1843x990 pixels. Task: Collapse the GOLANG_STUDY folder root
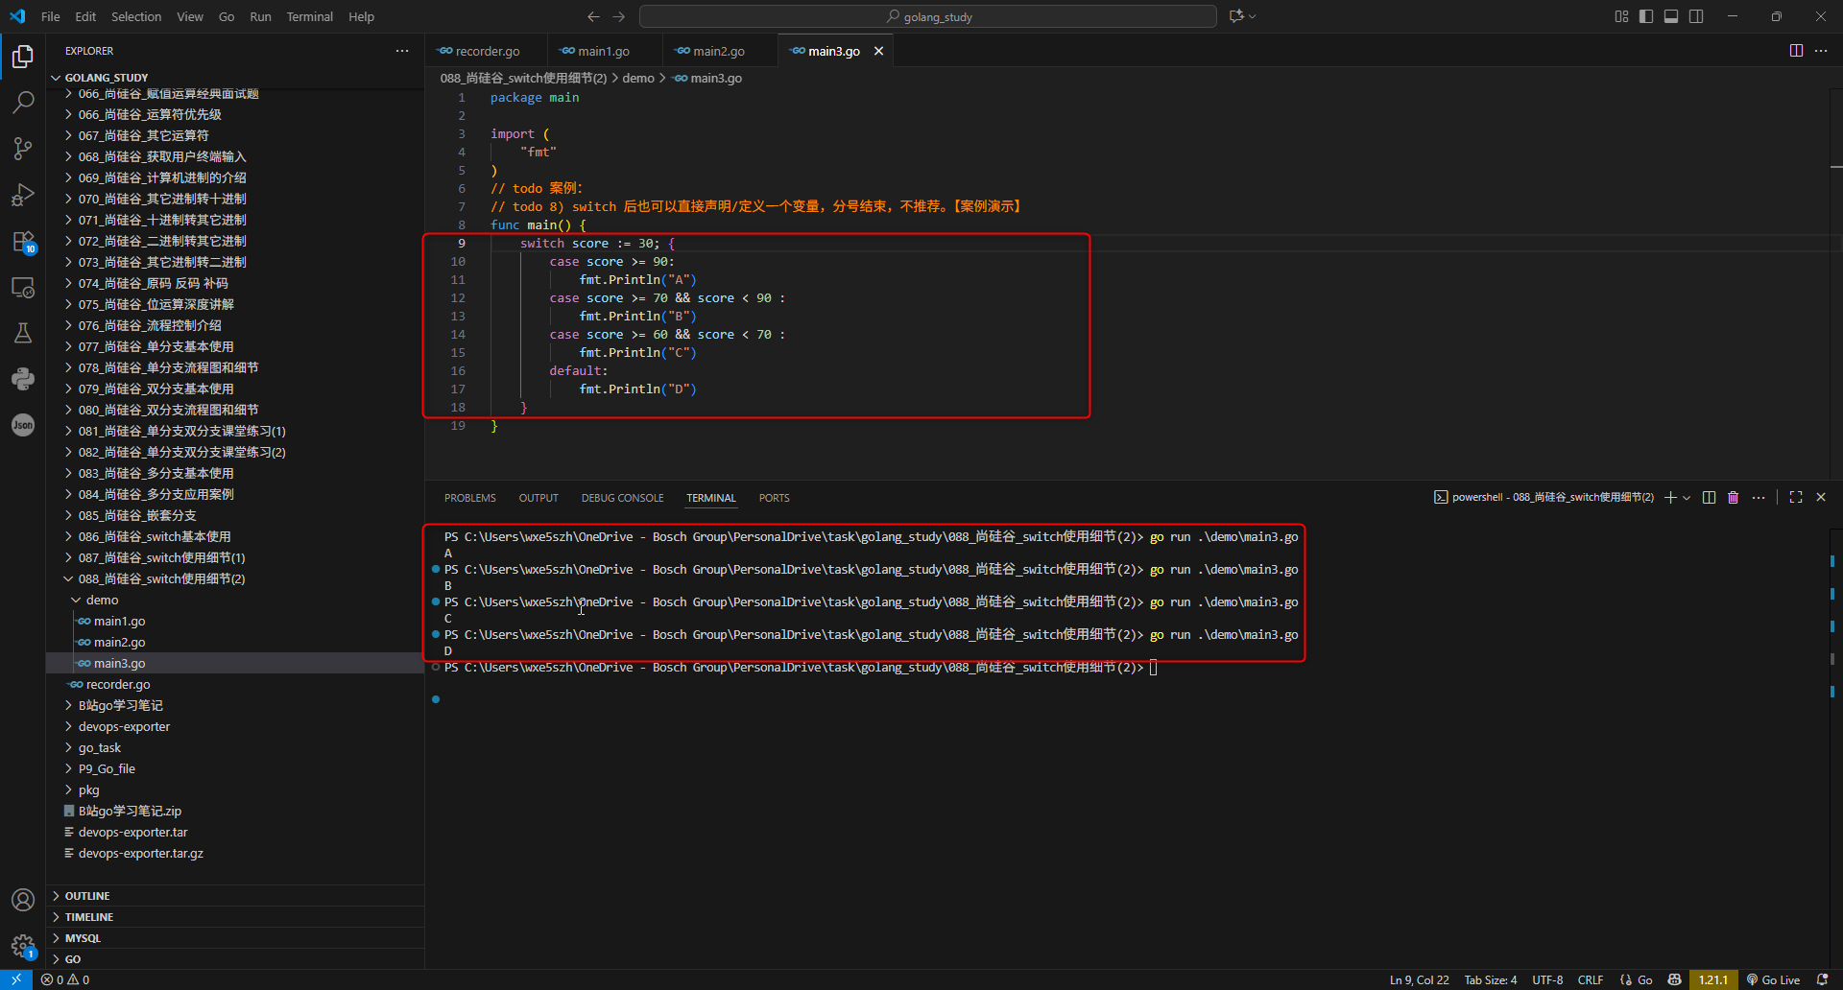[x=235, y=78]
